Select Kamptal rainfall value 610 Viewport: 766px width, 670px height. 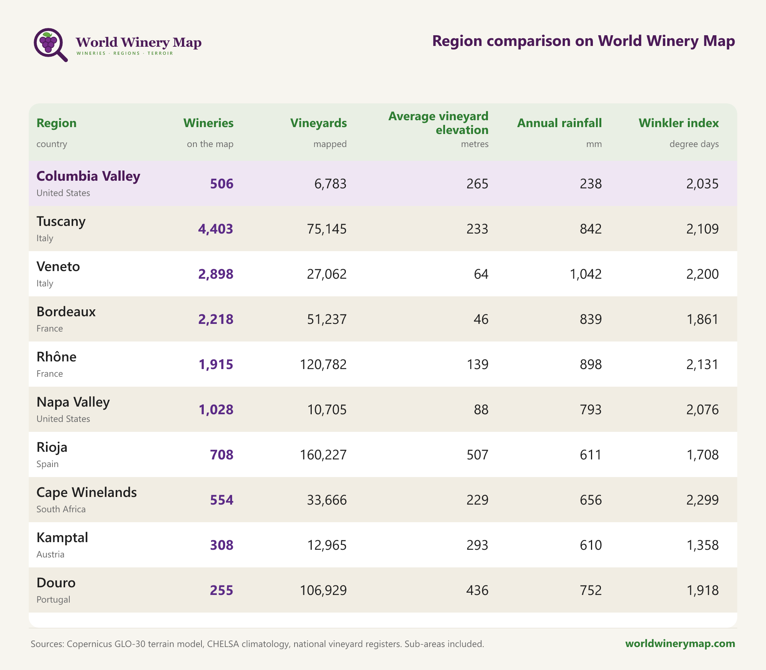[591, 545]
